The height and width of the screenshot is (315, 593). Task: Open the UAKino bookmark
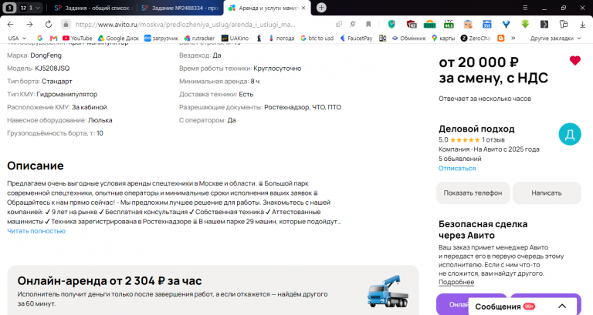[x=236, y=38]
